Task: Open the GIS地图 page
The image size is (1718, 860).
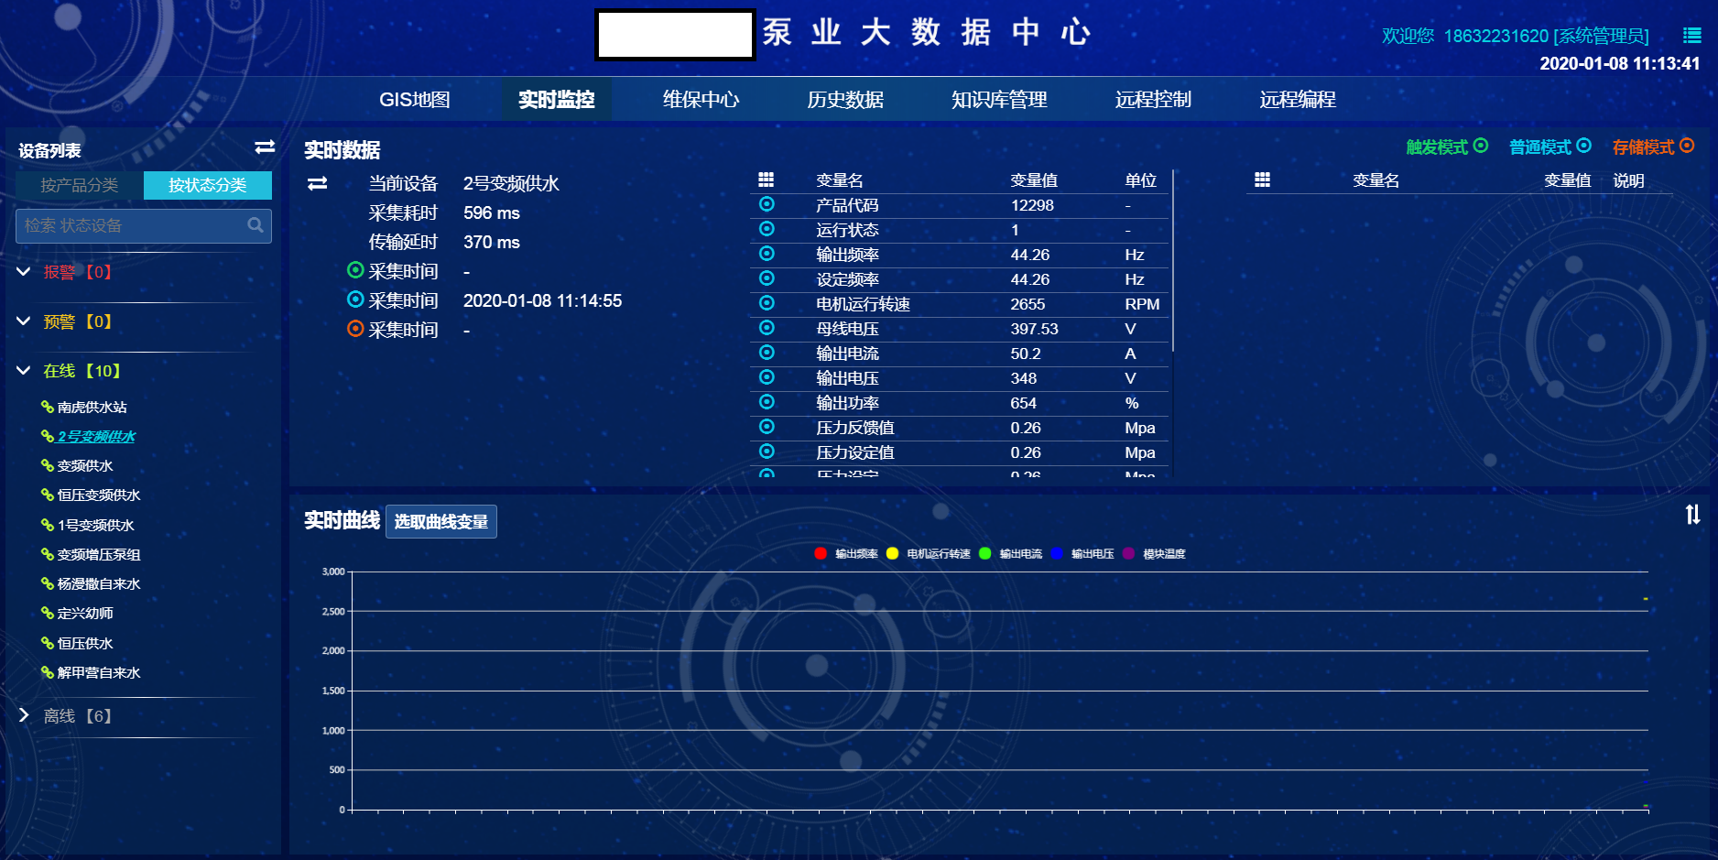Action: coord(417,100)
